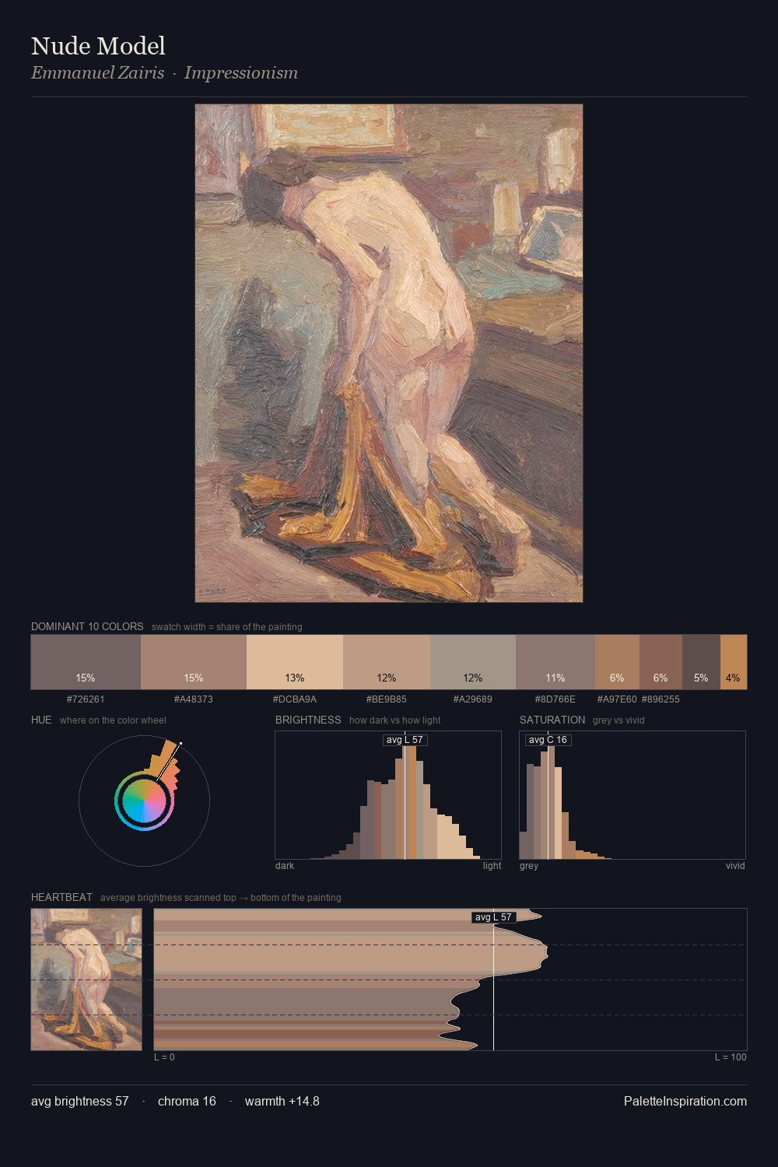Click the saturation histogram tallest bar

[x=551, y=802]
